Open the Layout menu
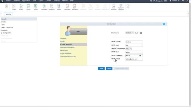This screenshot has width=191, height=107. 41,1
